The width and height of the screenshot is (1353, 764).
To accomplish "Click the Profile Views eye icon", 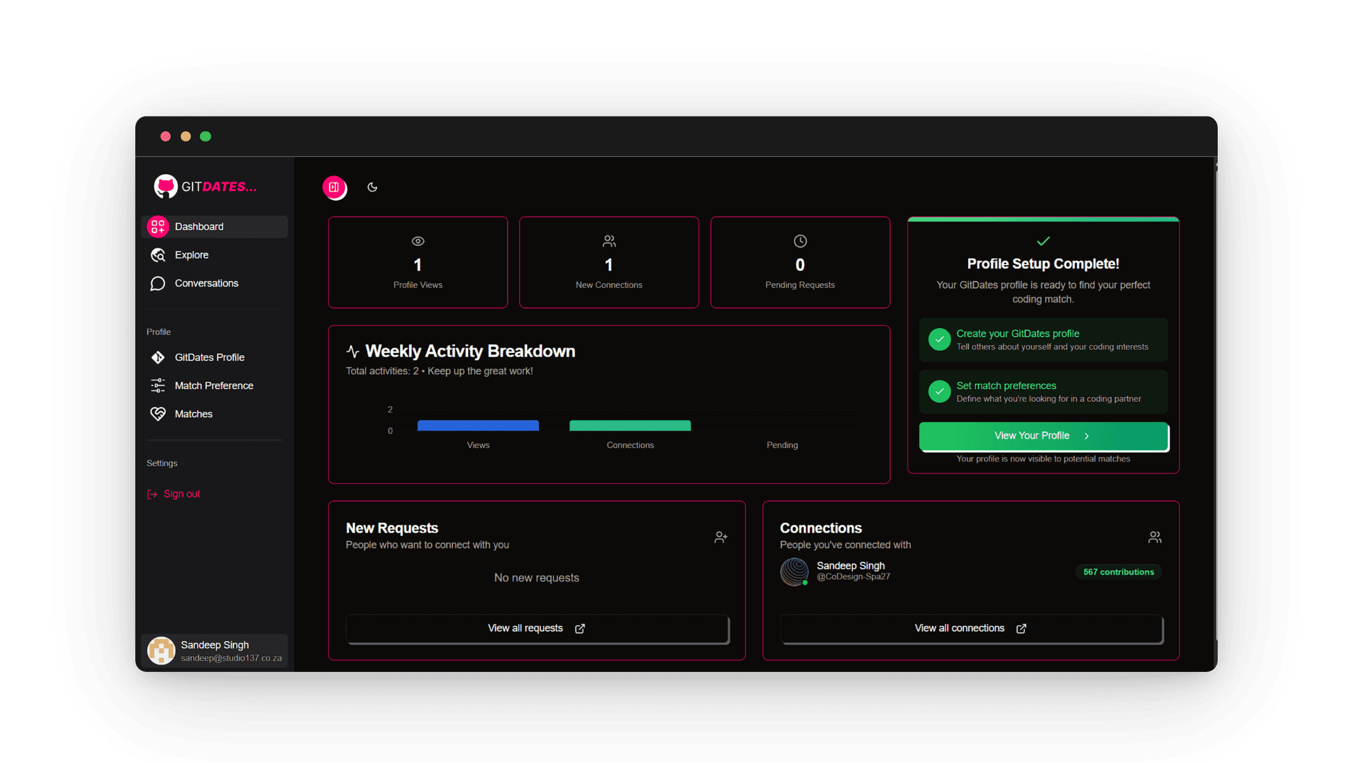I will [418, 241].
